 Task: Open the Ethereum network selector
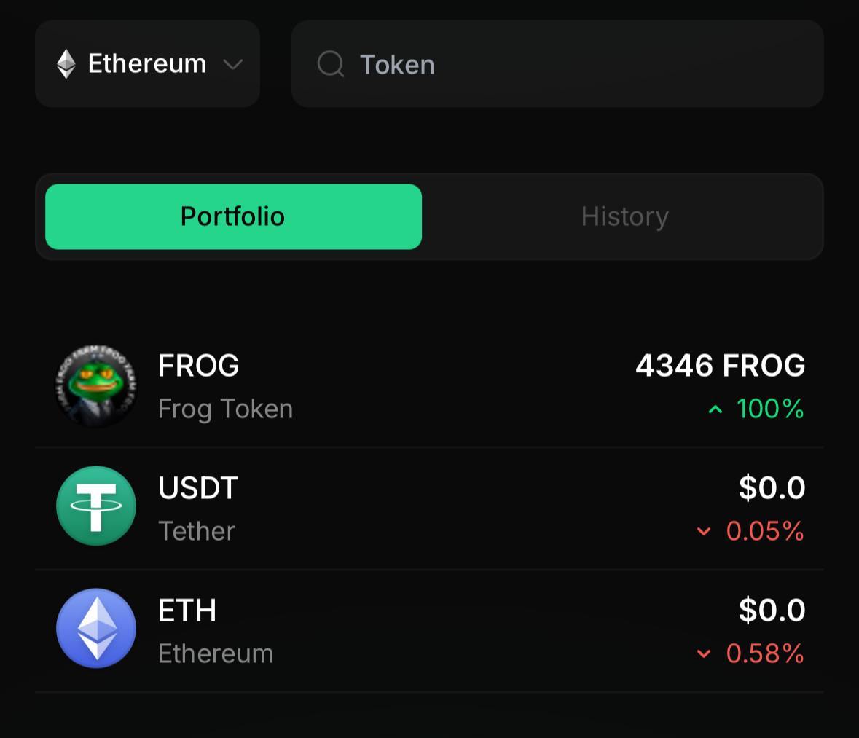[x=147, y=63]
